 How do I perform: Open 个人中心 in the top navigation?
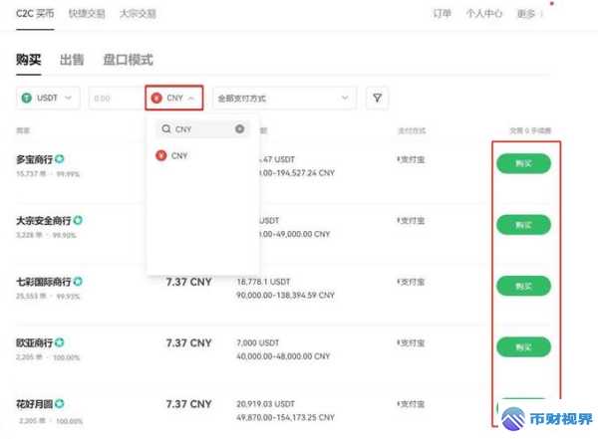click(484, 14)
